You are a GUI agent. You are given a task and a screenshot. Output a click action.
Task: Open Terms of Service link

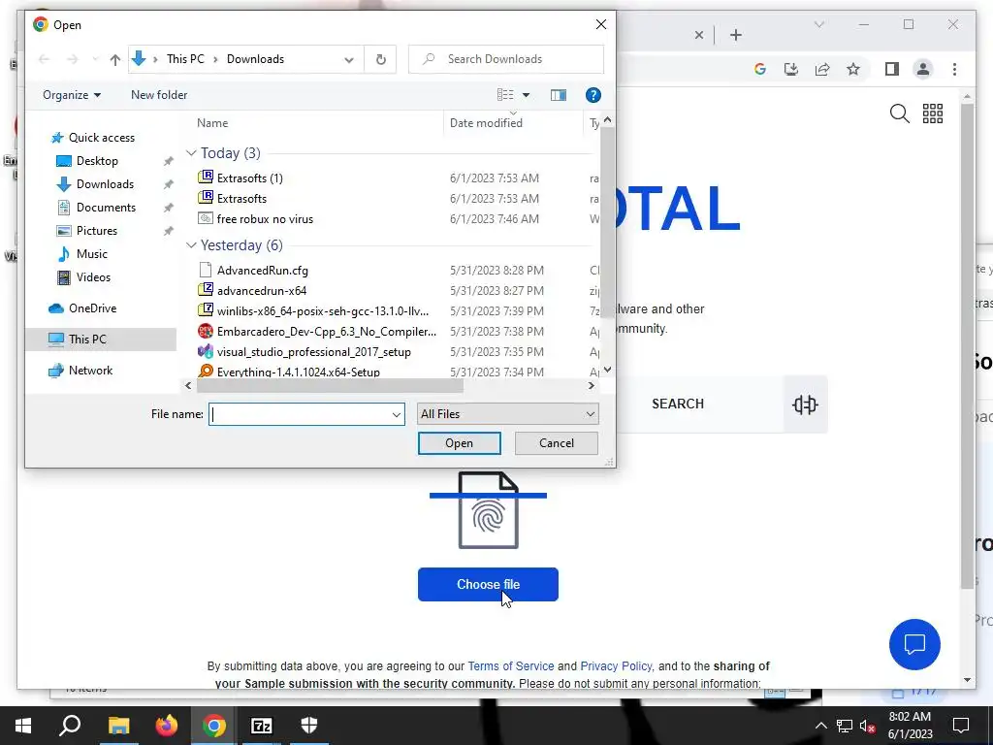pos(510,666)
